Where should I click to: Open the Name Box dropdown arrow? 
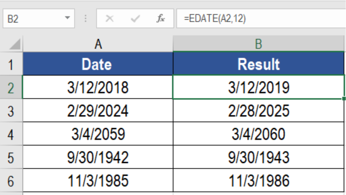pyautogui.click(x=67, y=18)
